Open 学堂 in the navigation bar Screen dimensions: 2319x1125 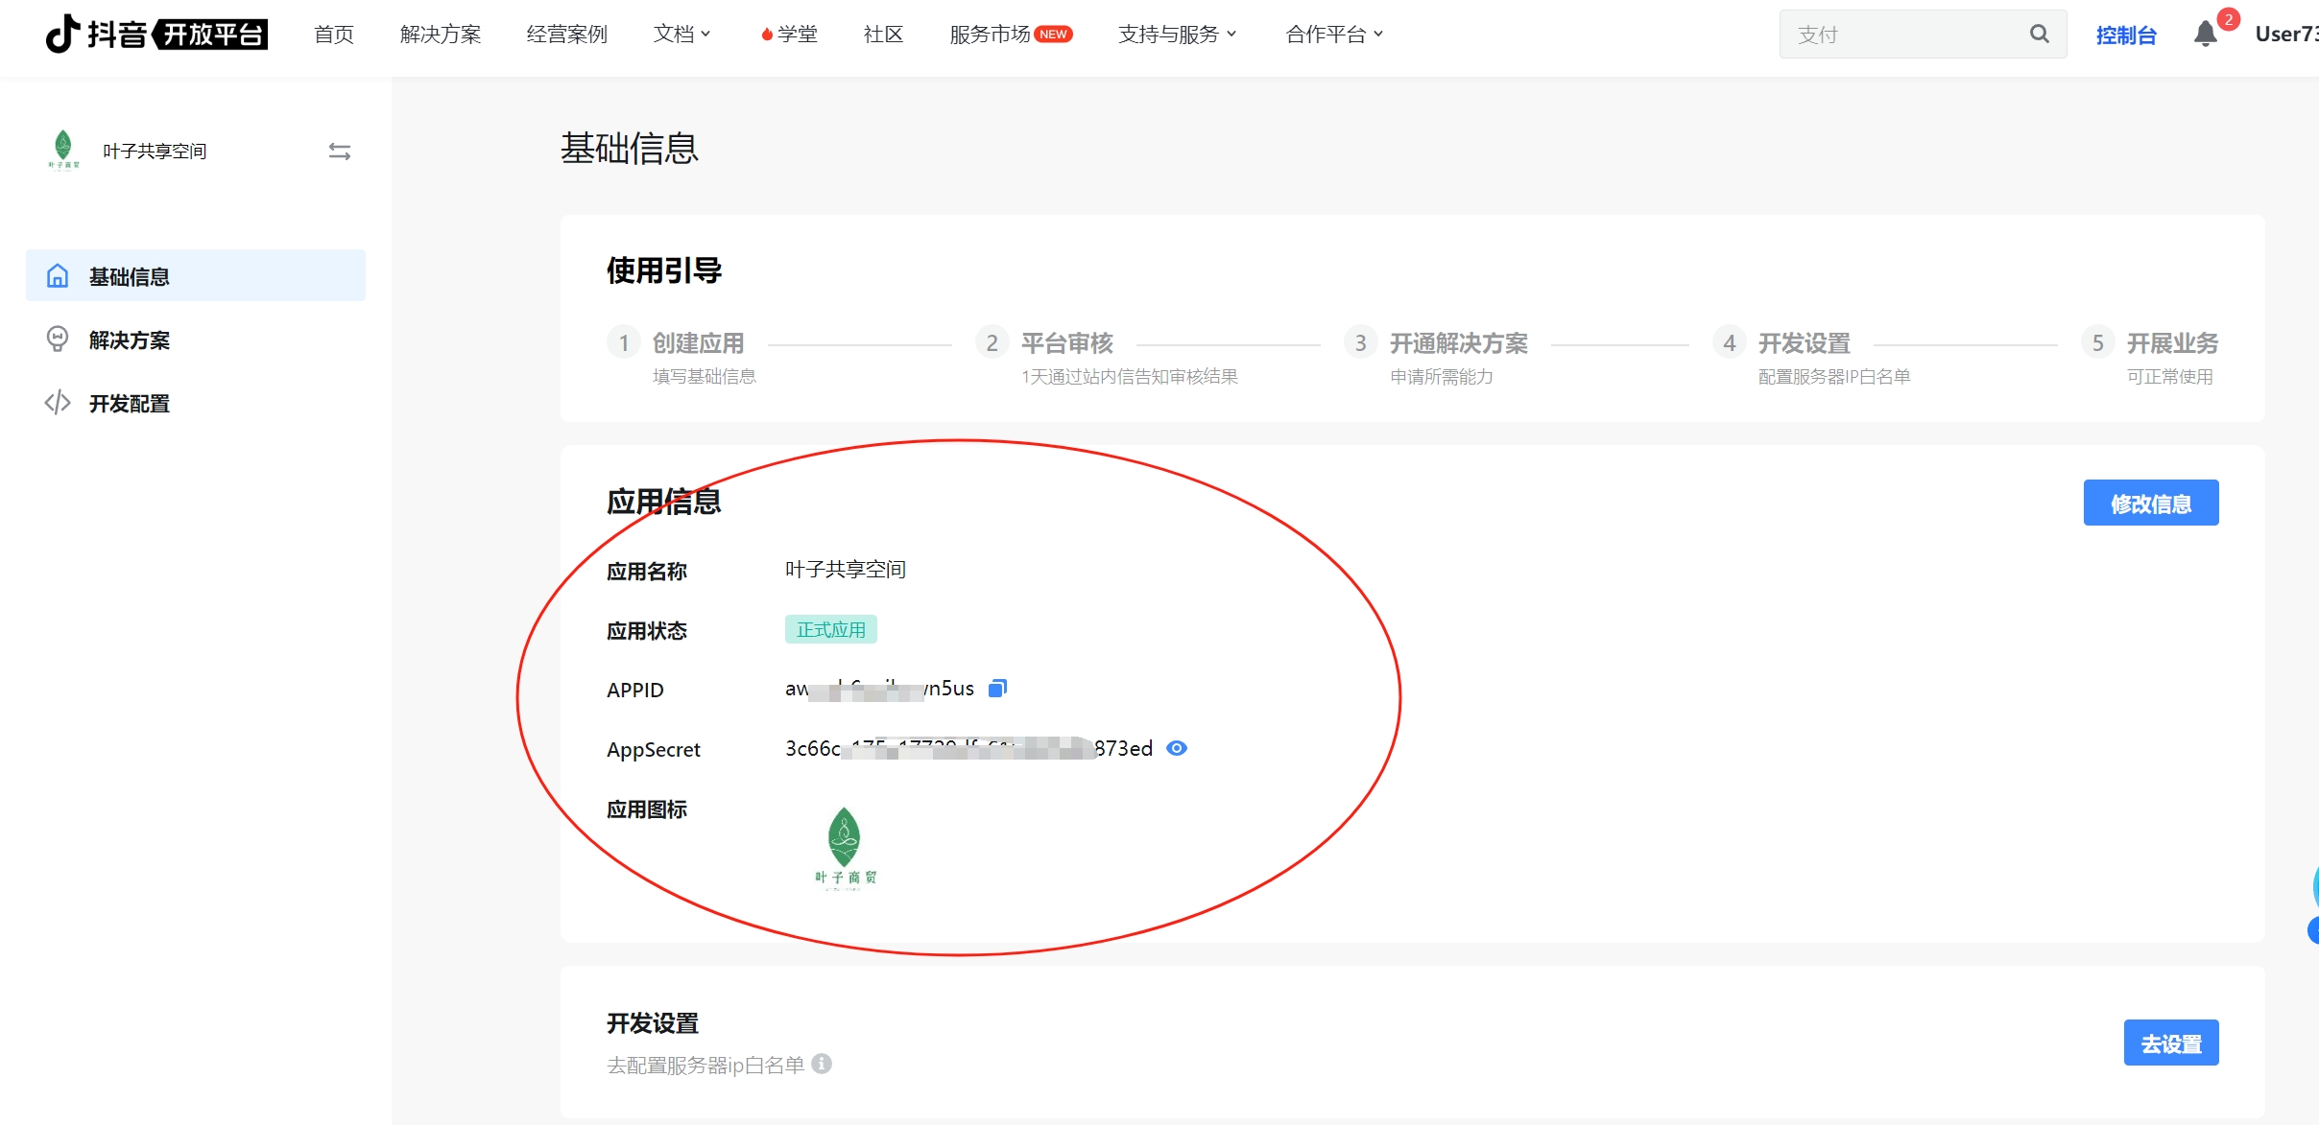tap(789, 35)
